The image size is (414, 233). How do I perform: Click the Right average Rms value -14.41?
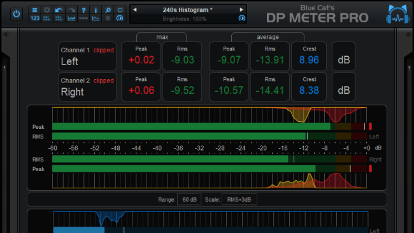point(270,90)
